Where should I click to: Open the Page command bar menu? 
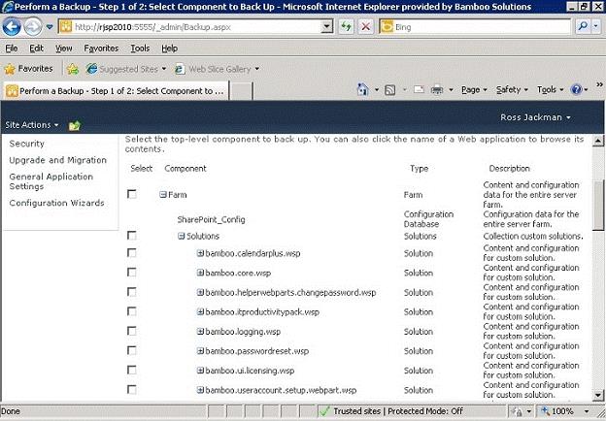(474, 90)
